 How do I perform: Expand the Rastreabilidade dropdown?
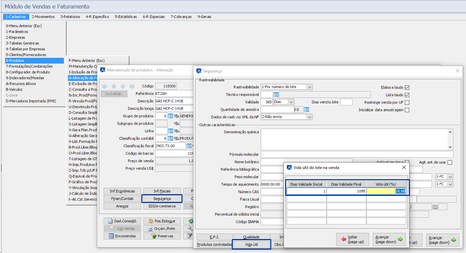tap(309, 87)
